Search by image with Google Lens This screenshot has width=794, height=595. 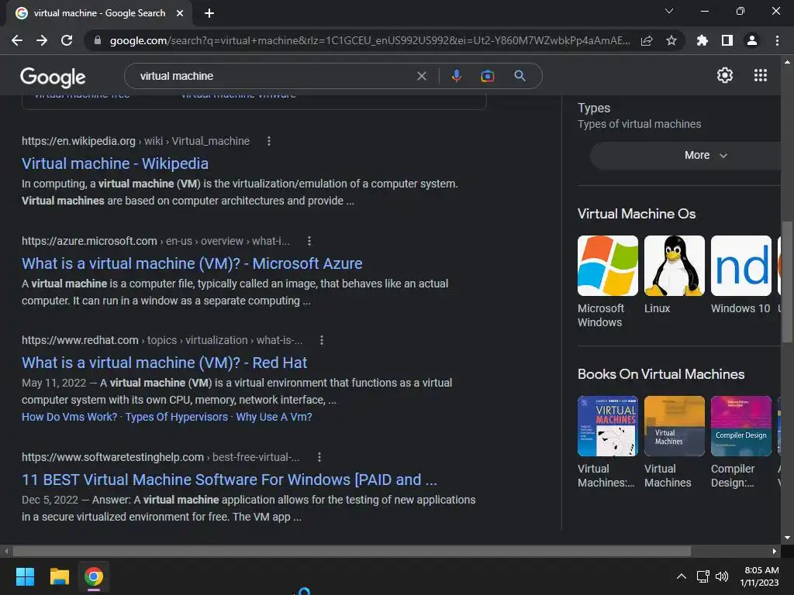click(x=488, y=76)
